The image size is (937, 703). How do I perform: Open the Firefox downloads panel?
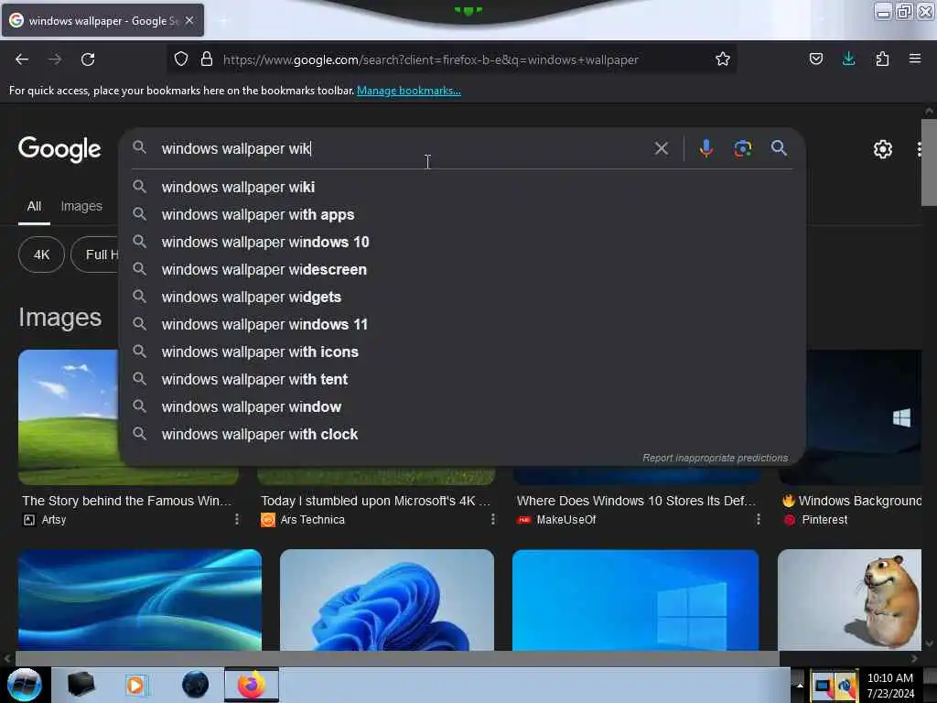(x=848, y=59)
